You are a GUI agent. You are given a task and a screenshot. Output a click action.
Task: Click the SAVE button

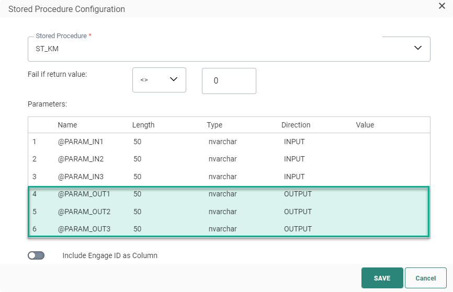pos(382,278)
